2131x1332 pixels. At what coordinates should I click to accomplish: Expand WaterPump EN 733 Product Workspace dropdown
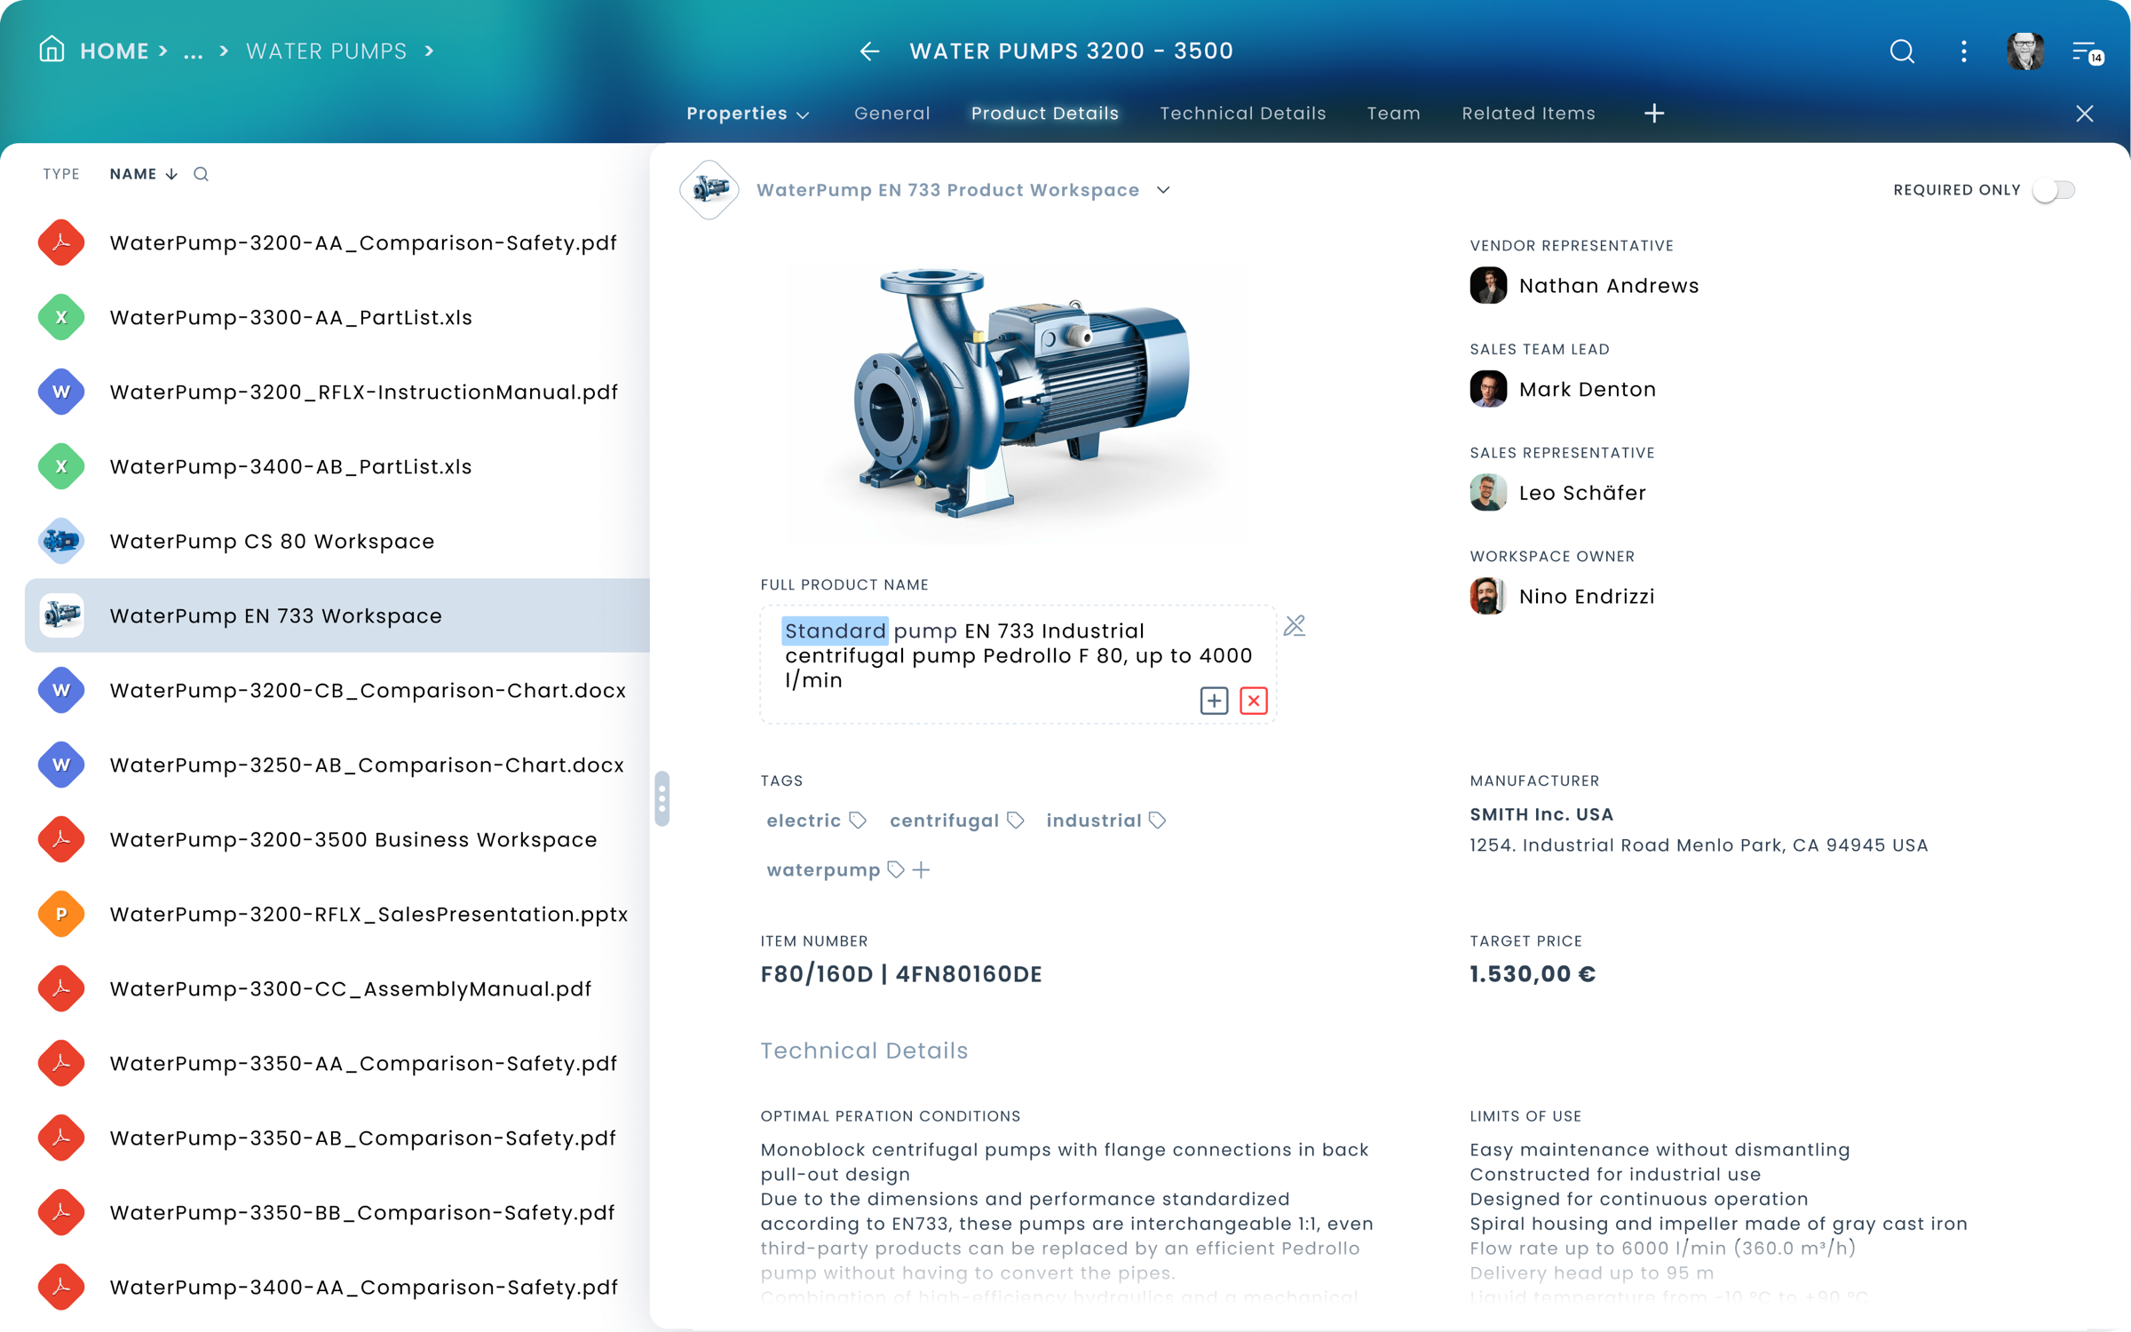point(1163,190)
